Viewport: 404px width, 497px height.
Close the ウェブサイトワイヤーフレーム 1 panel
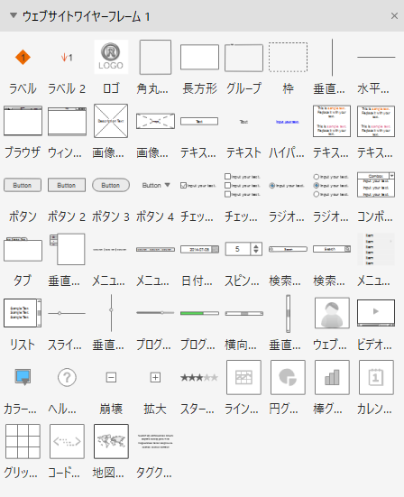[x=394, y=16]
